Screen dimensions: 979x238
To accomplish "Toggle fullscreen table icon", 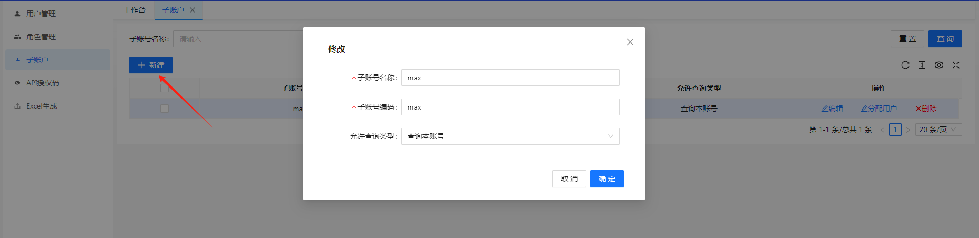I will coord(956,65).
